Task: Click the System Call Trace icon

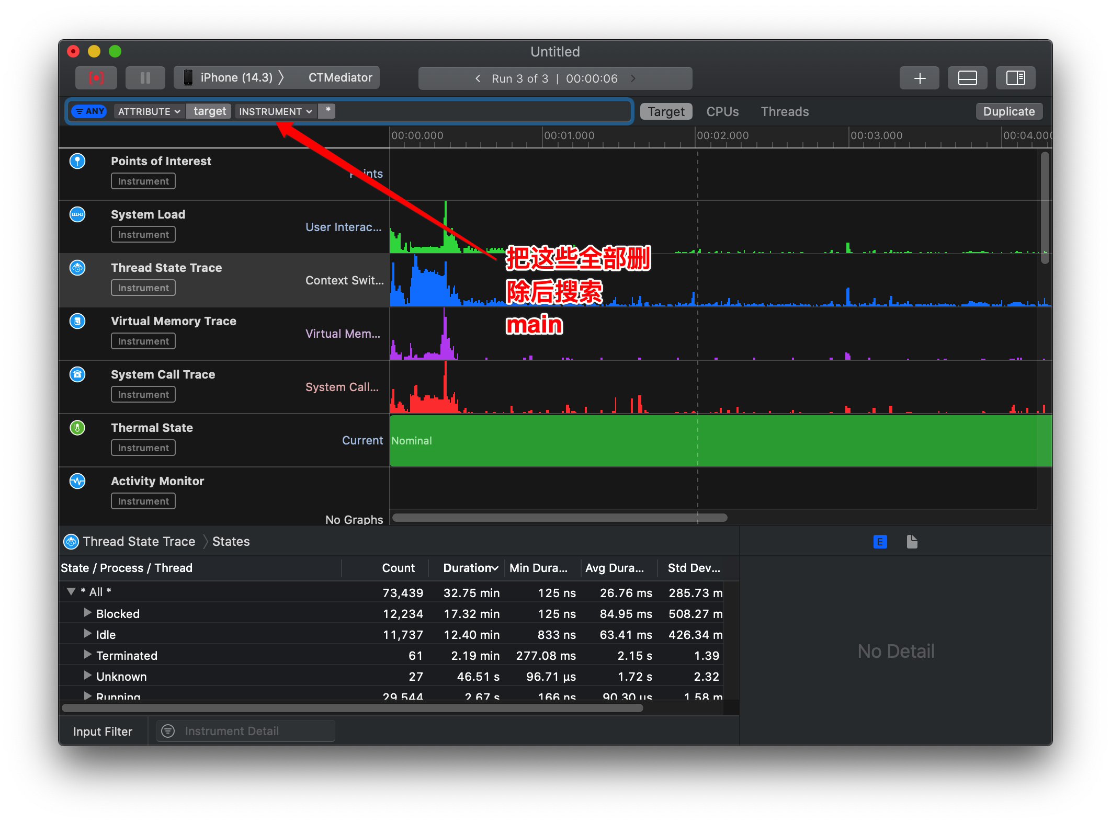Action: pos(77,374)
